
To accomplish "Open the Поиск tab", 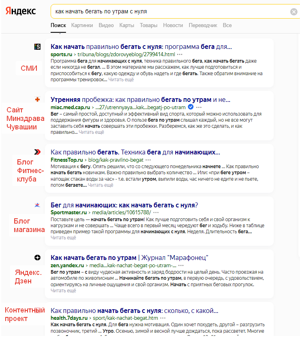I will (58, 25).
